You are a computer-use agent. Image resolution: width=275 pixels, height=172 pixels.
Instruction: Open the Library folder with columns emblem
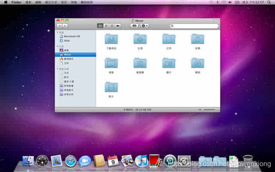click(x=140, y=63)
